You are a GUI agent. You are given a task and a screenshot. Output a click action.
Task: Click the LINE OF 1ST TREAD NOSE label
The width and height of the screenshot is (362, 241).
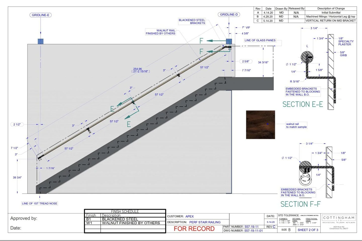39,204
